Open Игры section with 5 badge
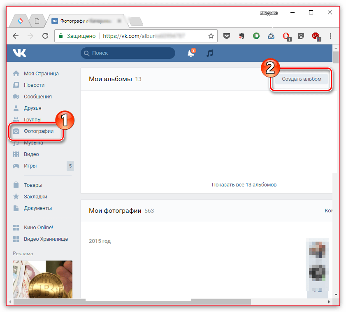Viewport: 346px width, 312px height. pos(30,166)
